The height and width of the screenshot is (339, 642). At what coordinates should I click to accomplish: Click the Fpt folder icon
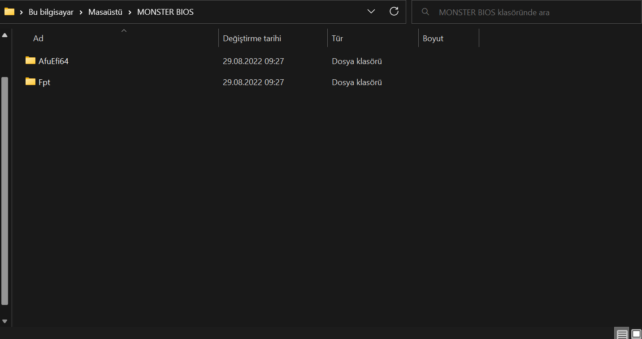[x=30, y=82]
